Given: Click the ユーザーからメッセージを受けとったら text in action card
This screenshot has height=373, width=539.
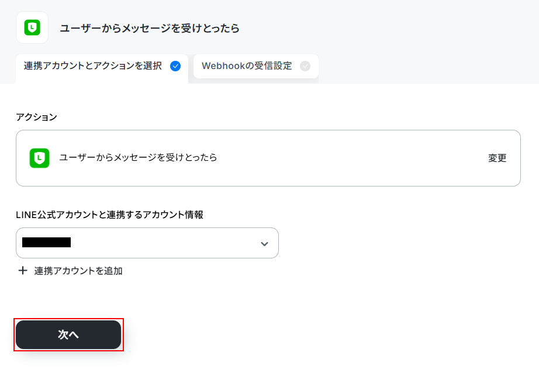Looking at the screenshot, I should [x=138, y=157].
